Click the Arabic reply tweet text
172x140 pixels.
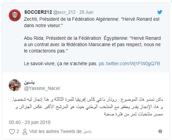coord(86,107)
